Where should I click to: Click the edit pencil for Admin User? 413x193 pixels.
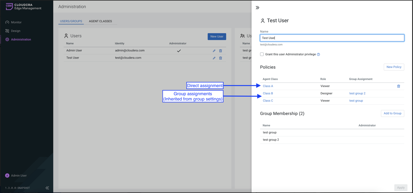(214, 51)
